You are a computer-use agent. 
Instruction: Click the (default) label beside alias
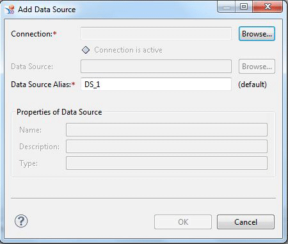[x=252, y=85]
